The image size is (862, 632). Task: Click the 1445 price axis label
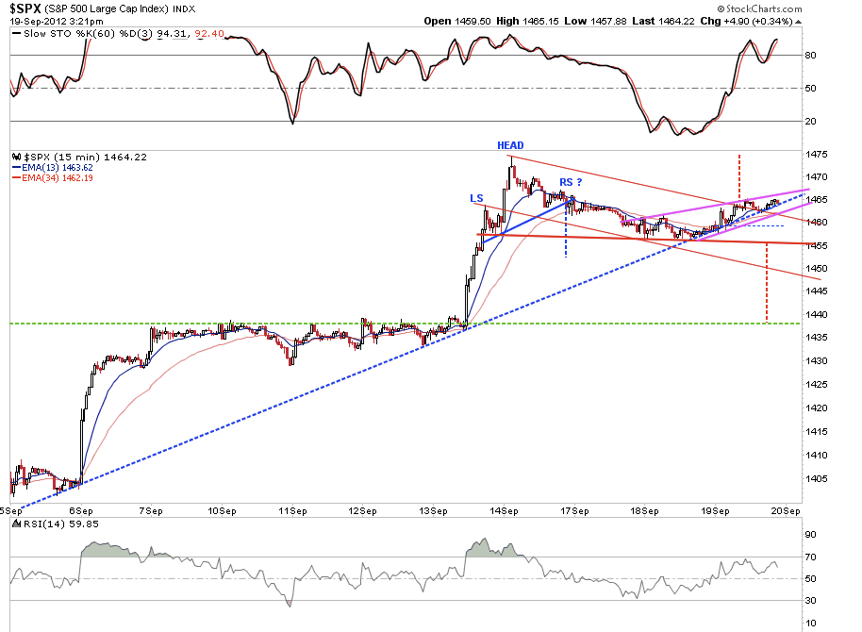pyautogui.click(x=817, y=291)
